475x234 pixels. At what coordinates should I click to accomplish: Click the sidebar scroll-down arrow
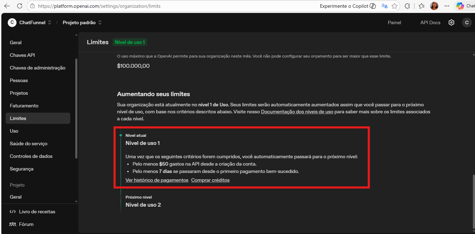[x=76, y=201]
